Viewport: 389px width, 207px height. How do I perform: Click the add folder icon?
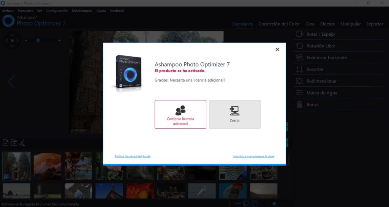pos(14,143)
